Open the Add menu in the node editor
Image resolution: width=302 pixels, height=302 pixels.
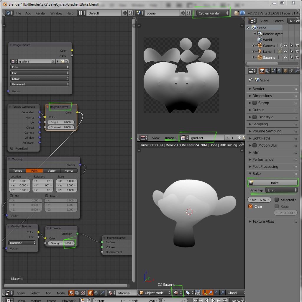(x=48, y=293)
